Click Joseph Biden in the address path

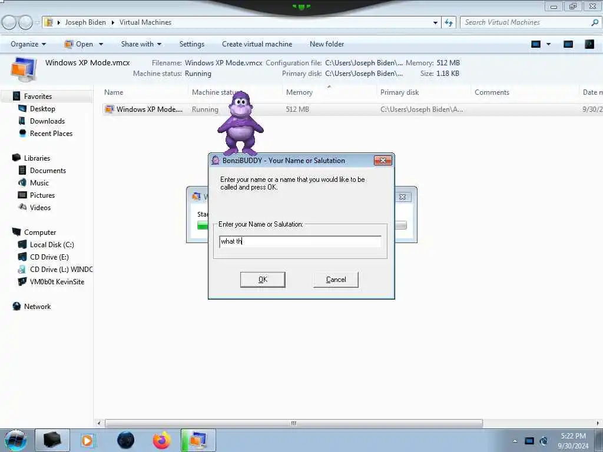click(x=85, y=22)
